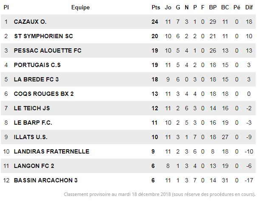Click LANDIRAS FRATERNELLE team name

(x=52, y=151)
